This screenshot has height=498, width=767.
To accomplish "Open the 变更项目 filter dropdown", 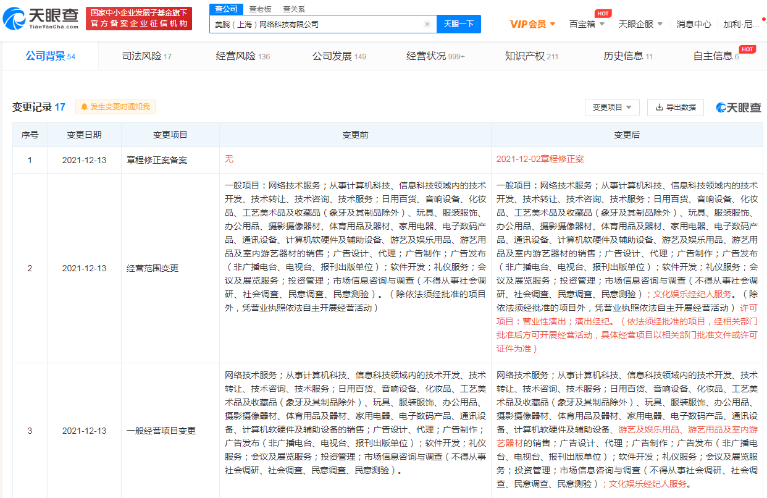I will pos(612,107).
